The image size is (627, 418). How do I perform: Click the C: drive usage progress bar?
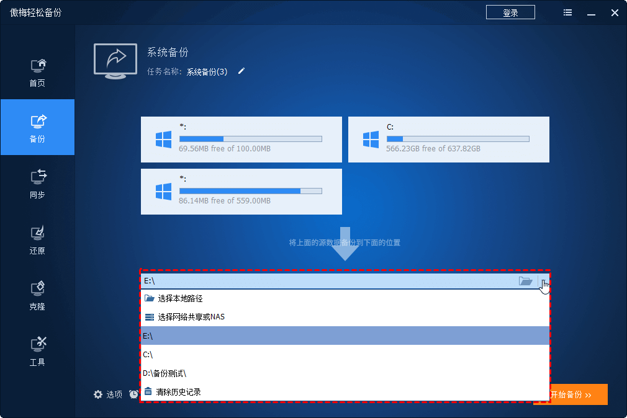(458, 138)
